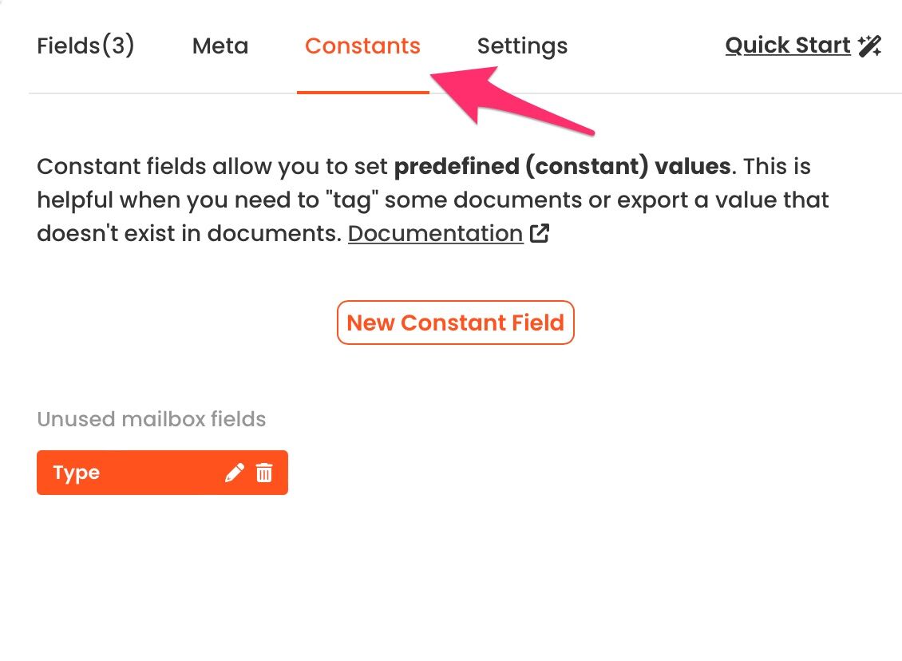Click the bold "predefined (constant) values" text

[x=562, y=167]
